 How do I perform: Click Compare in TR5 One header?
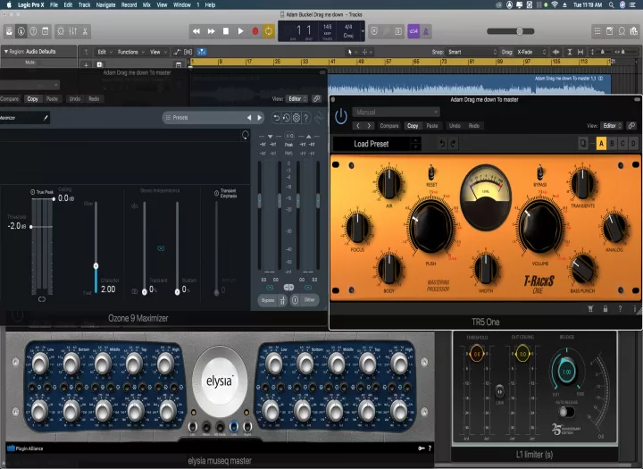point(389,126)
